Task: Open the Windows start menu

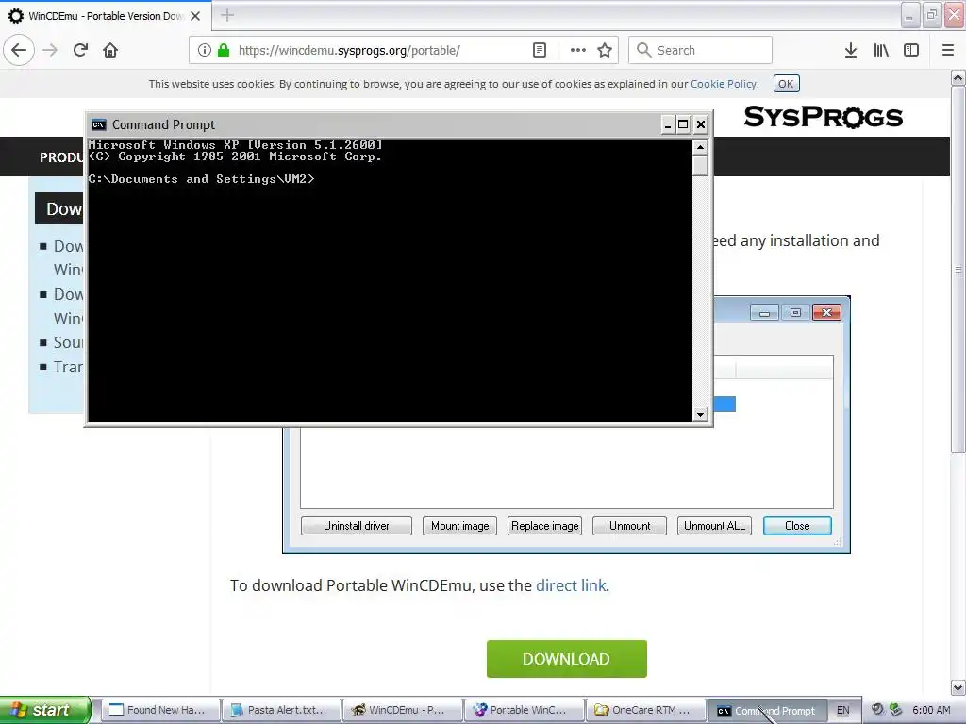Action: click(x=45, y=710)
